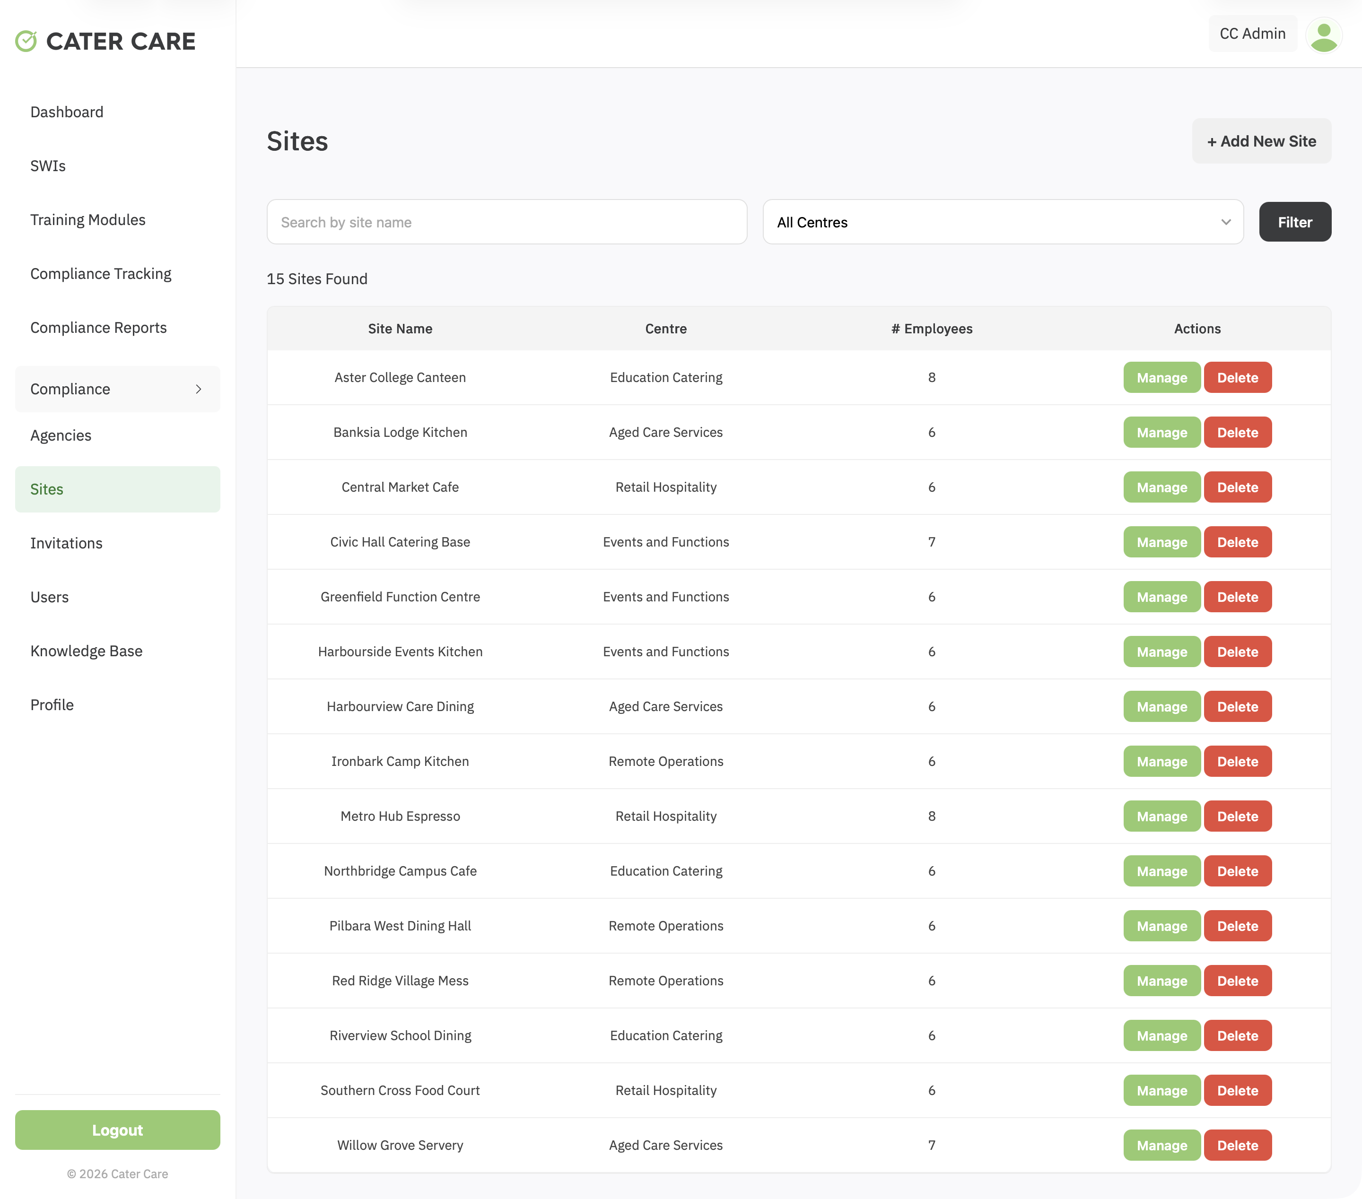Manage Riverview School Dining site

(1161, 1036)
